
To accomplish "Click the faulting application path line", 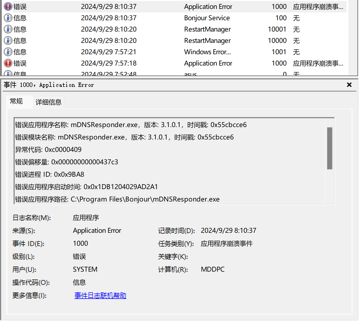I will [117, 199].
